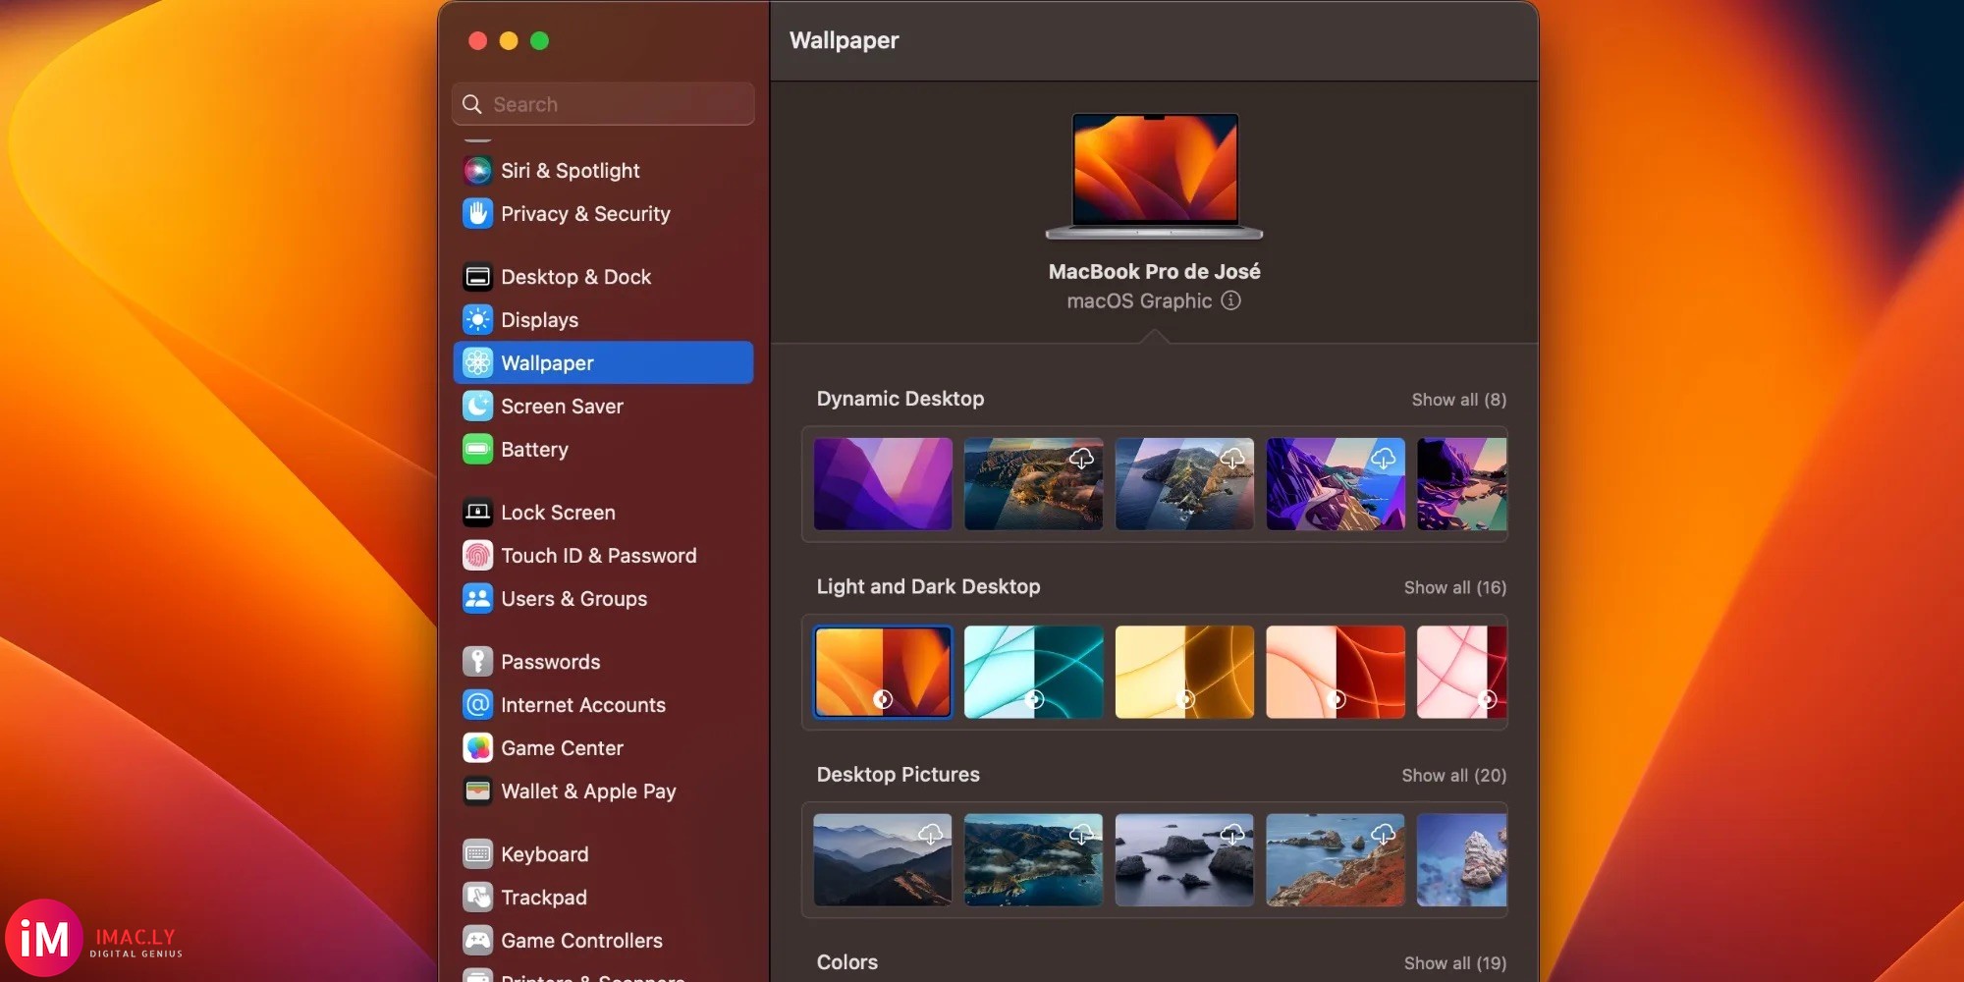The image size is (1964, 982).
Task: Click cloud icon on fourth Desktop Pictures thumbnail
Action: coord(1383,834)
